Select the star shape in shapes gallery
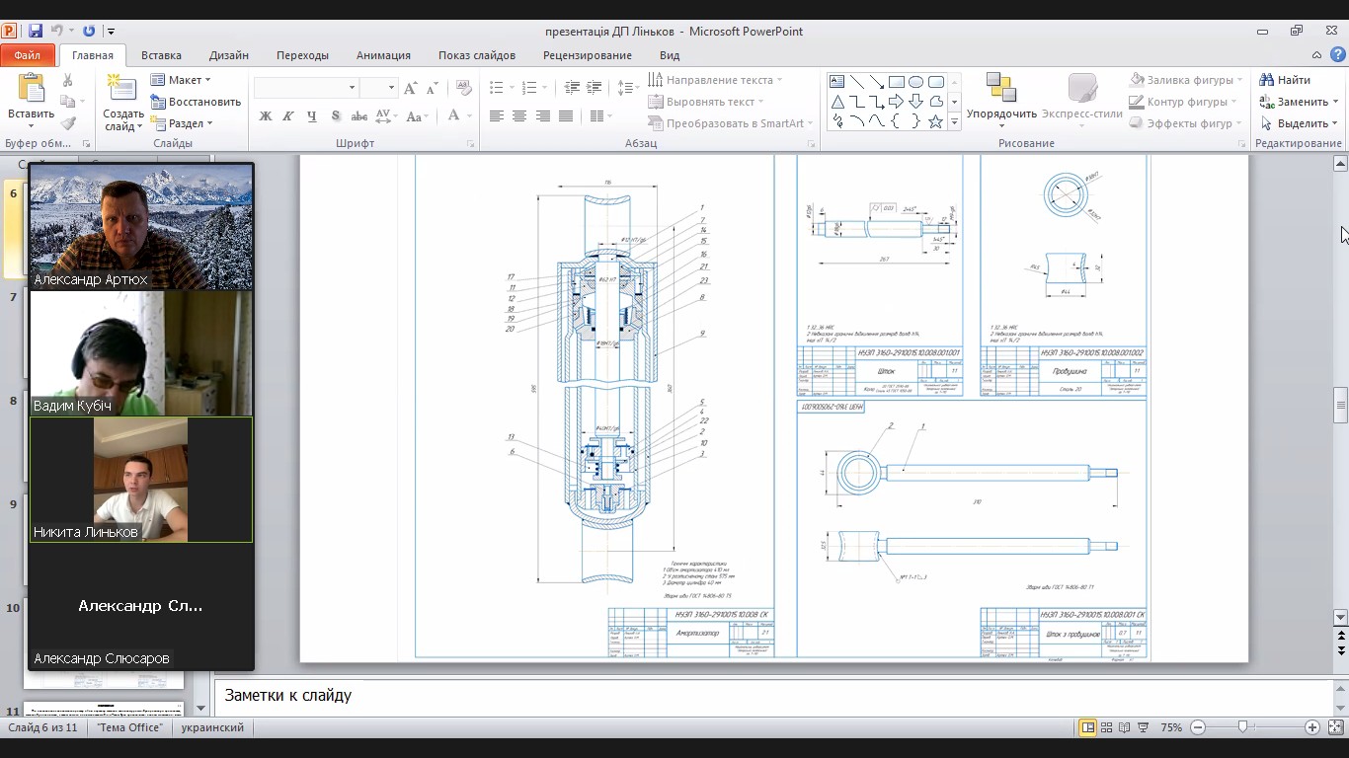The height and width of the screenshot is (758, 1349). [935, 122]
